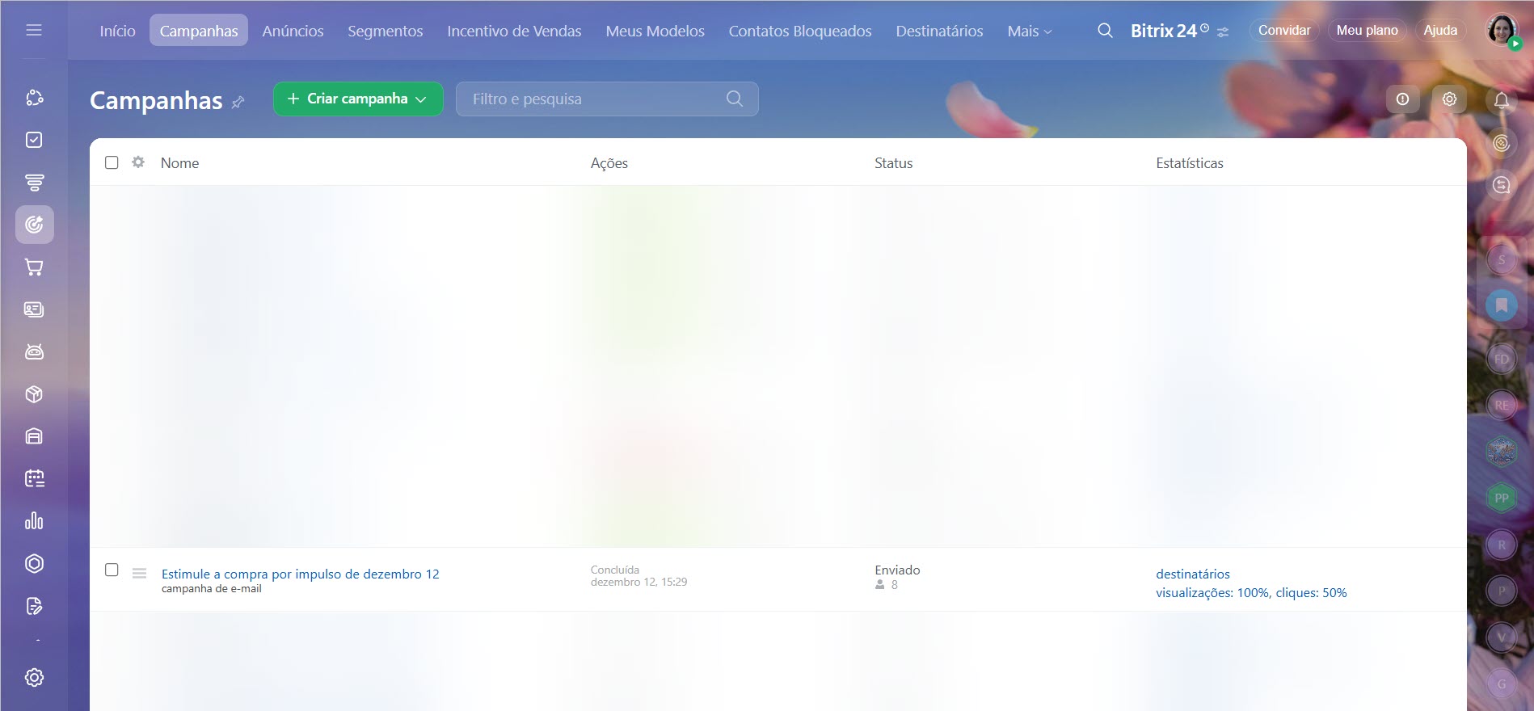Toggle the select-all checkbox in the table header
Viewport: 1534px width, 711px height.
point(112,162)
